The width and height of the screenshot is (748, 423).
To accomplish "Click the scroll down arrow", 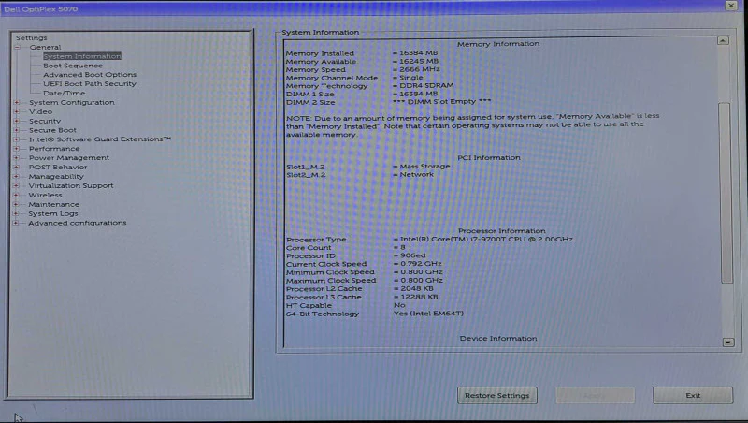I will (x=728, y=342).
